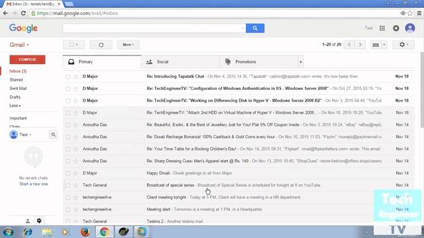
Task: Open the Drafts folder
Action: click(x=15, y=97)
